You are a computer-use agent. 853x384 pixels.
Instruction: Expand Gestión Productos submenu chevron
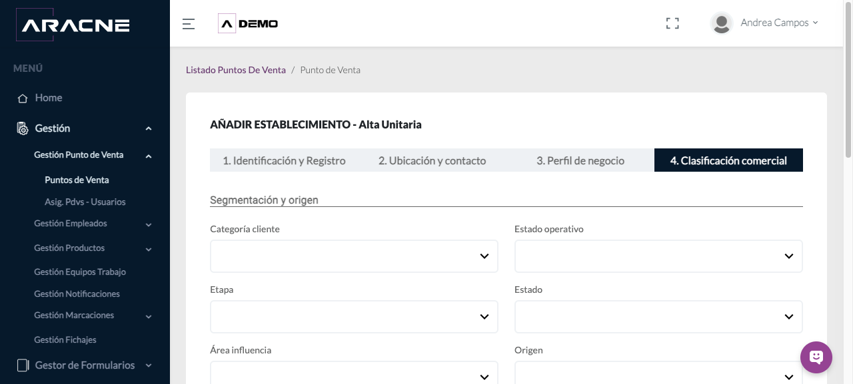click(x=149, y=250)
